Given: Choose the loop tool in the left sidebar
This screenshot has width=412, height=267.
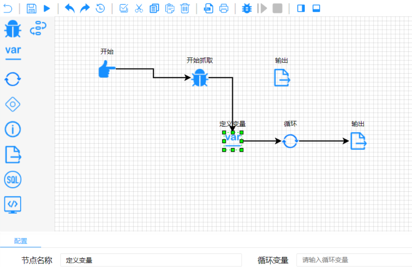Looking at the screenshot, I should coord(13,79).
